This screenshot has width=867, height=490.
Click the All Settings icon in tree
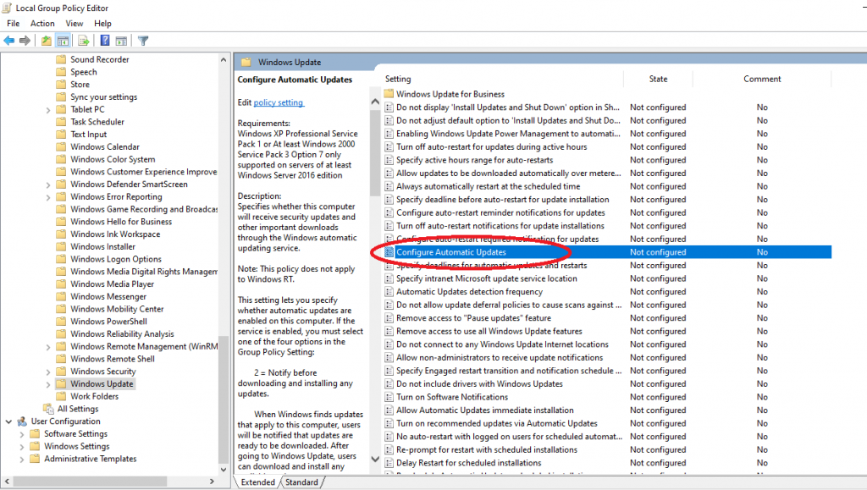(x=48, y=409)
